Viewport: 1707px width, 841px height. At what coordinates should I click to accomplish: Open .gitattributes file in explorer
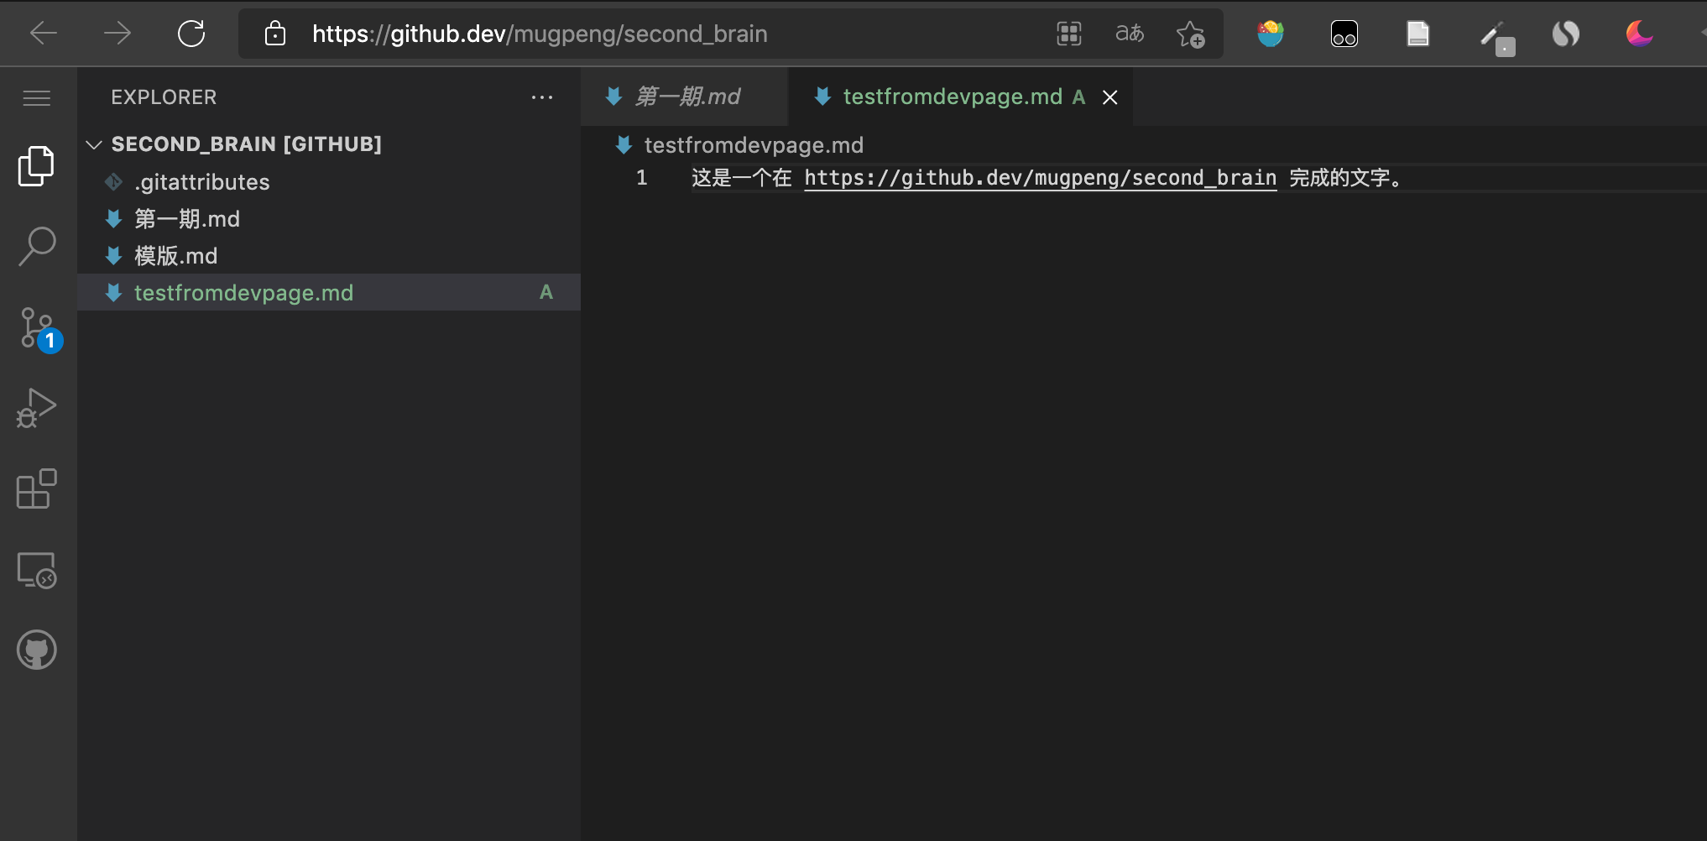(329, 182)
